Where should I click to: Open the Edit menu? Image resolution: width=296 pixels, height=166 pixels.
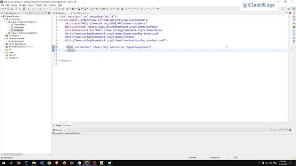coord(7,5)
